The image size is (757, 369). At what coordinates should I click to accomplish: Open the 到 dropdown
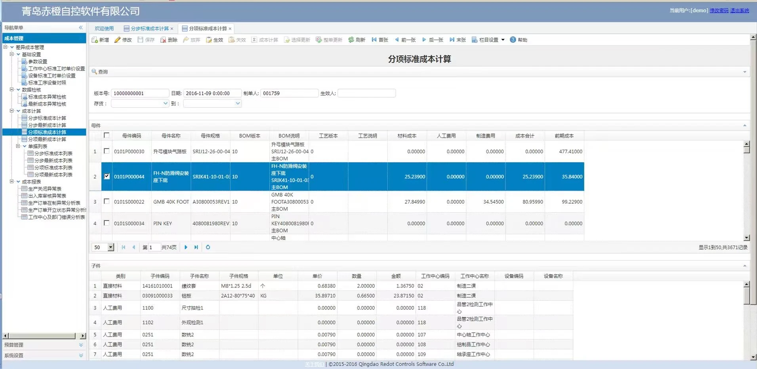pos(237,103)
